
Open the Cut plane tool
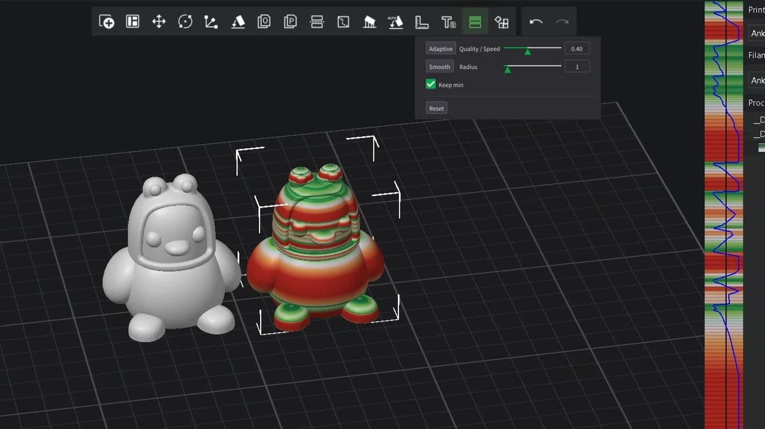point(316,22)
